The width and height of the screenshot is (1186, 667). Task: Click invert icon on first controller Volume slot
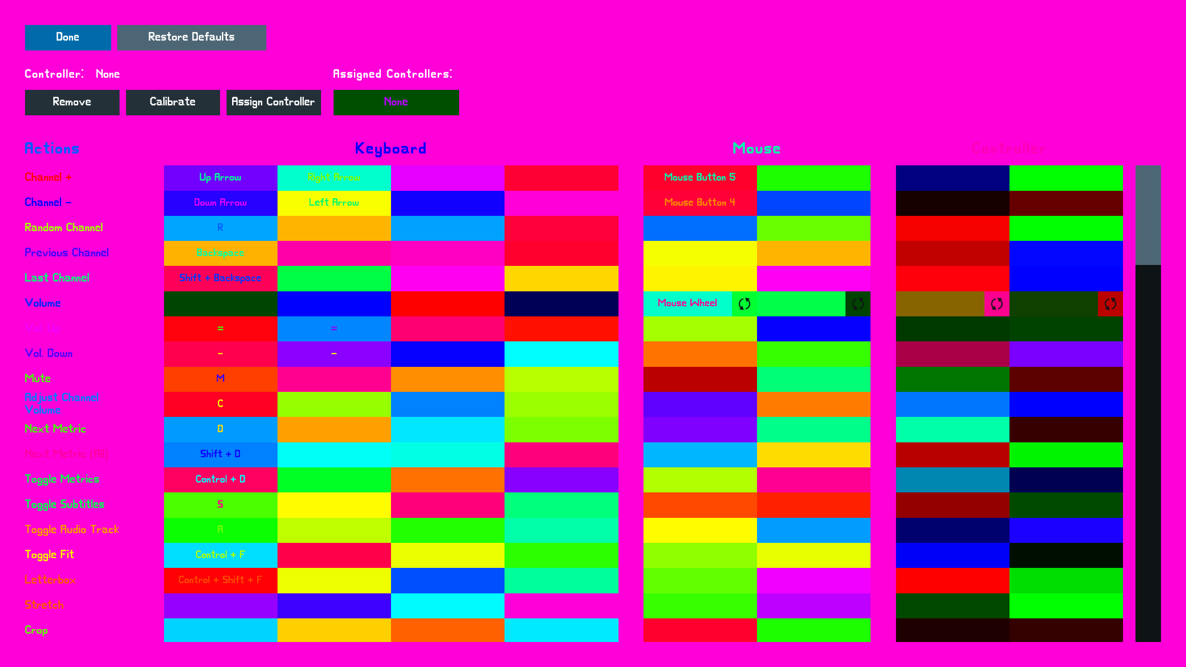coord(997,304)
